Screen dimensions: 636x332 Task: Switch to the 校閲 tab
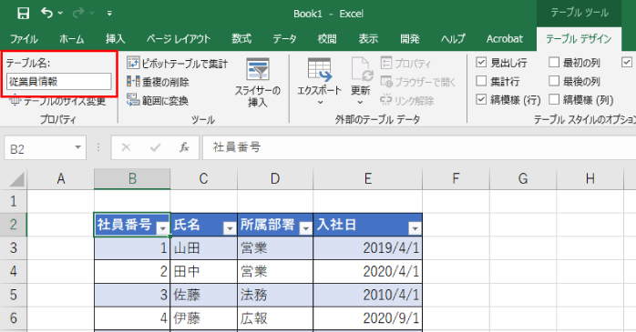coord(327,39)
